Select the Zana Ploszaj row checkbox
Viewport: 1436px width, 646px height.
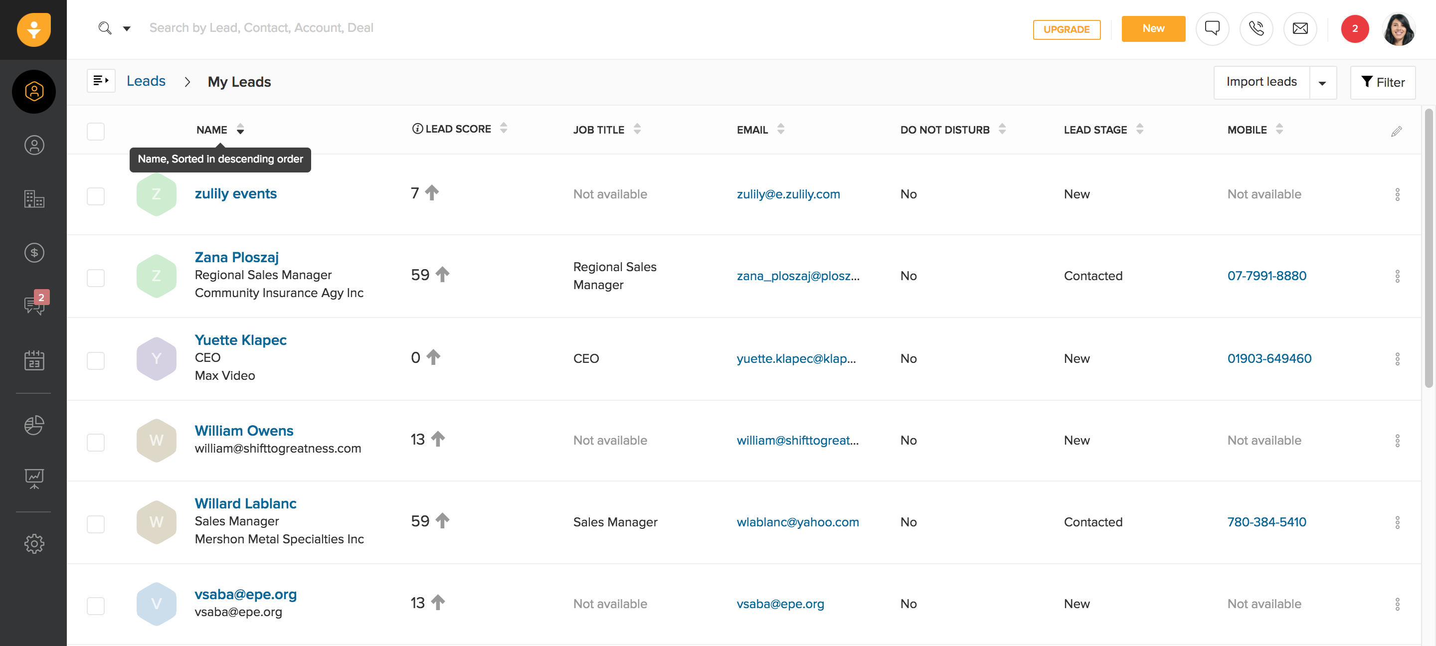tap(96, 278)
